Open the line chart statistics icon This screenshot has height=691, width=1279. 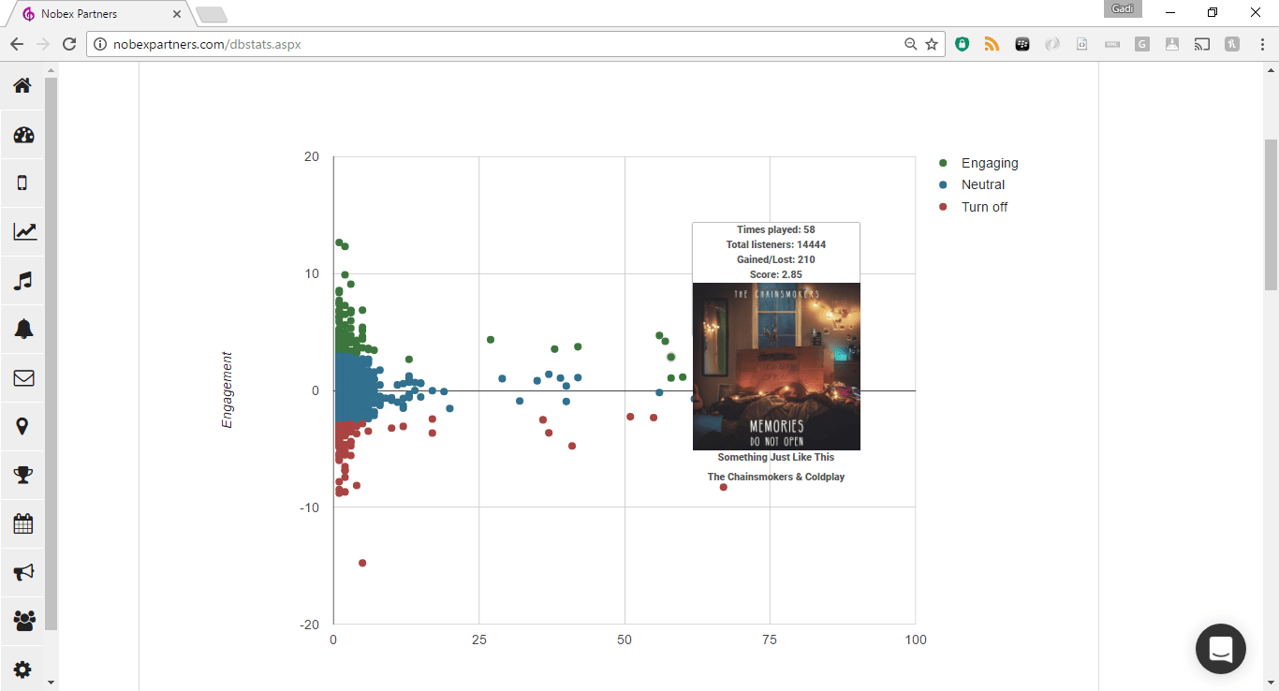(x=23, y=232)
